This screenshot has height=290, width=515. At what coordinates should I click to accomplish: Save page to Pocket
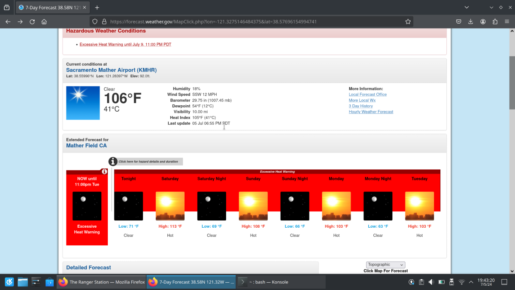[x=458, y=21]
